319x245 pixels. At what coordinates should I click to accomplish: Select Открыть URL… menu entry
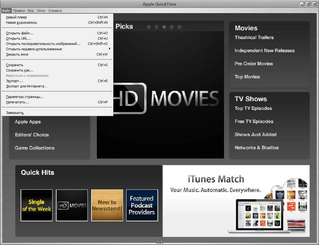(x=57, y=38)
